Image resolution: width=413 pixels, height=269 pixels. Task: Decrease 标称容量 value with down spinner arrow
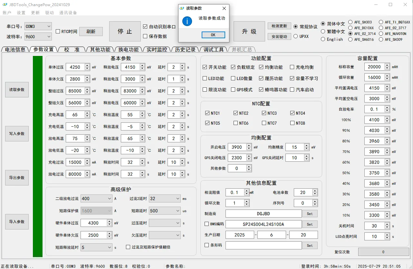(387, 68)
